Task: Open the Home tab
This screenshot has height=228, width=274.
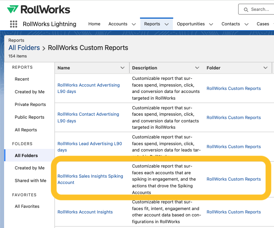Action: (94, 24)
